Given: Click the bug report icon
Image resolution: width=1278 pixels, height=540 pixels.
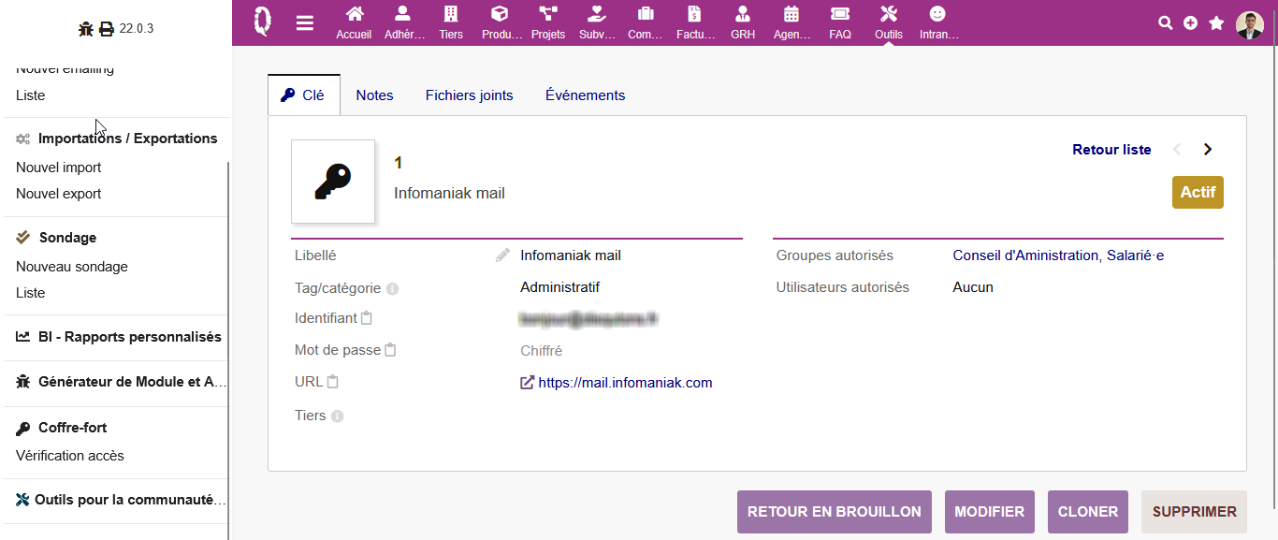Looking at the screenshot, I should pyautogui.click(x=85, y=29).
